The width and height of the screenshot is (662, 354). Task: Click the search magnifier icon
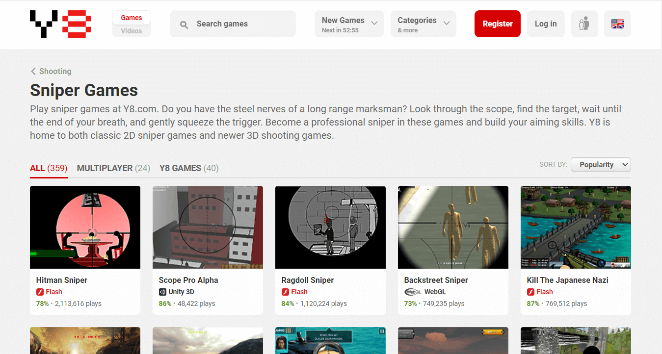(184, 25)
